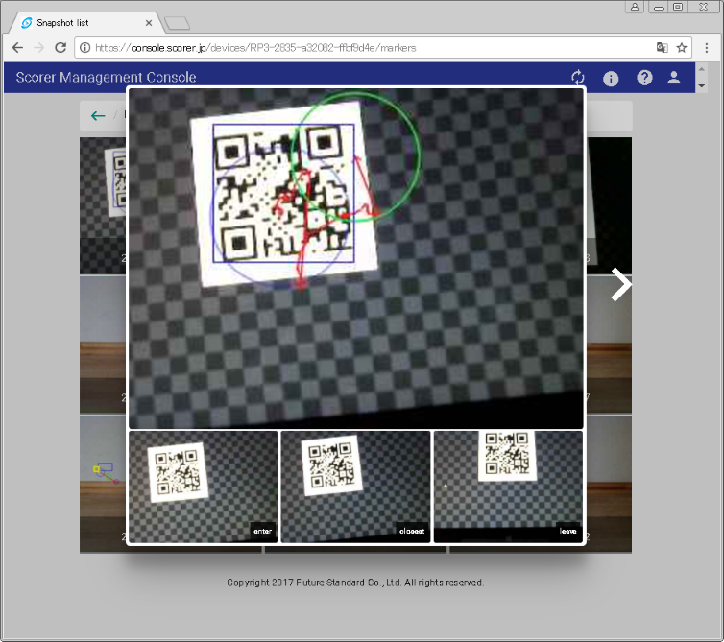Click the translate page icon
Viewport: 724px width, 642px height.
[x=663, y=48]
